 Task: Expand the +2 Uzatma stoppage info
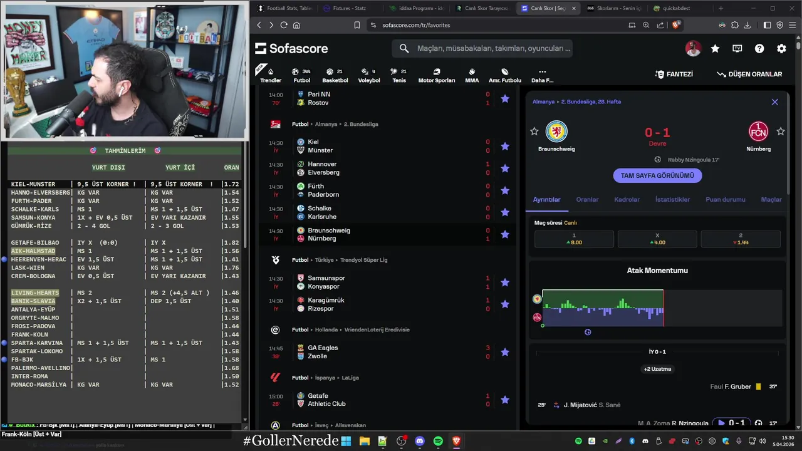657,369
